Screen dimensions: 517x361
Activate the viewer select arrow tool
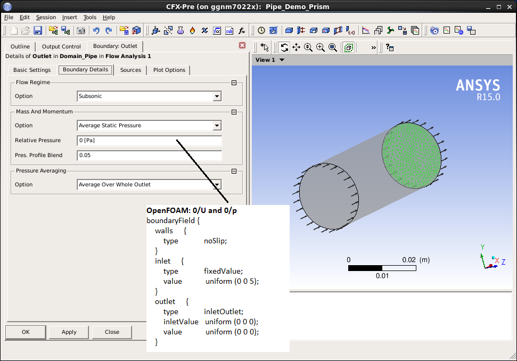click(x=265, y=47)
